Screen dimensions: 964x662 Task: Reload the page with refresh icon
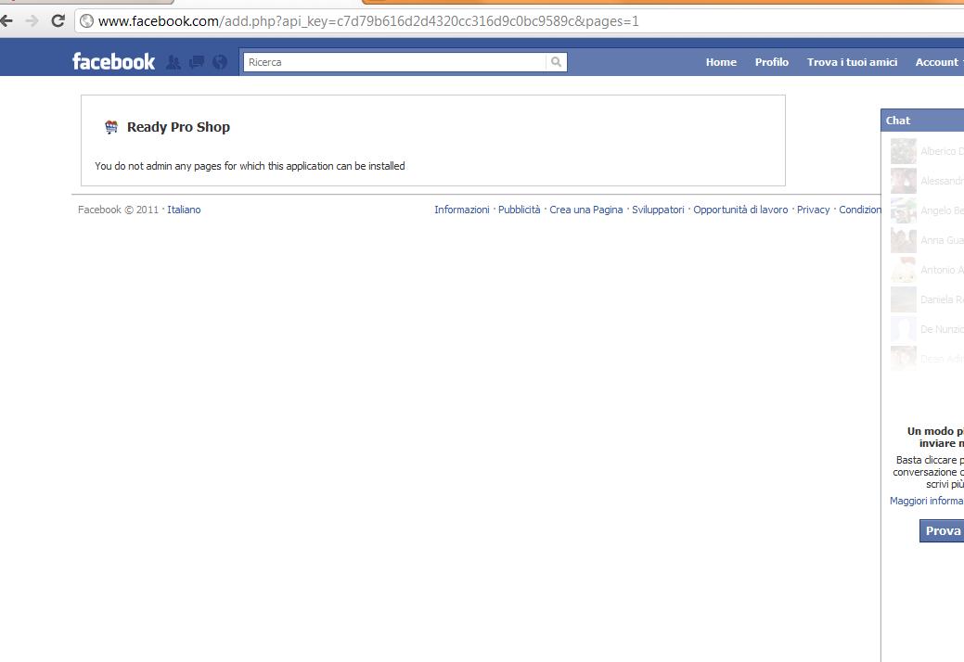point(58,21)
